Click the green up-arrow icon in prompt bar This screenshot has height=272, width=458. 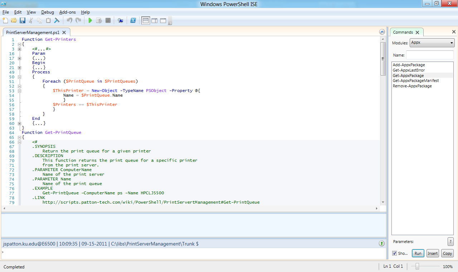381,243
